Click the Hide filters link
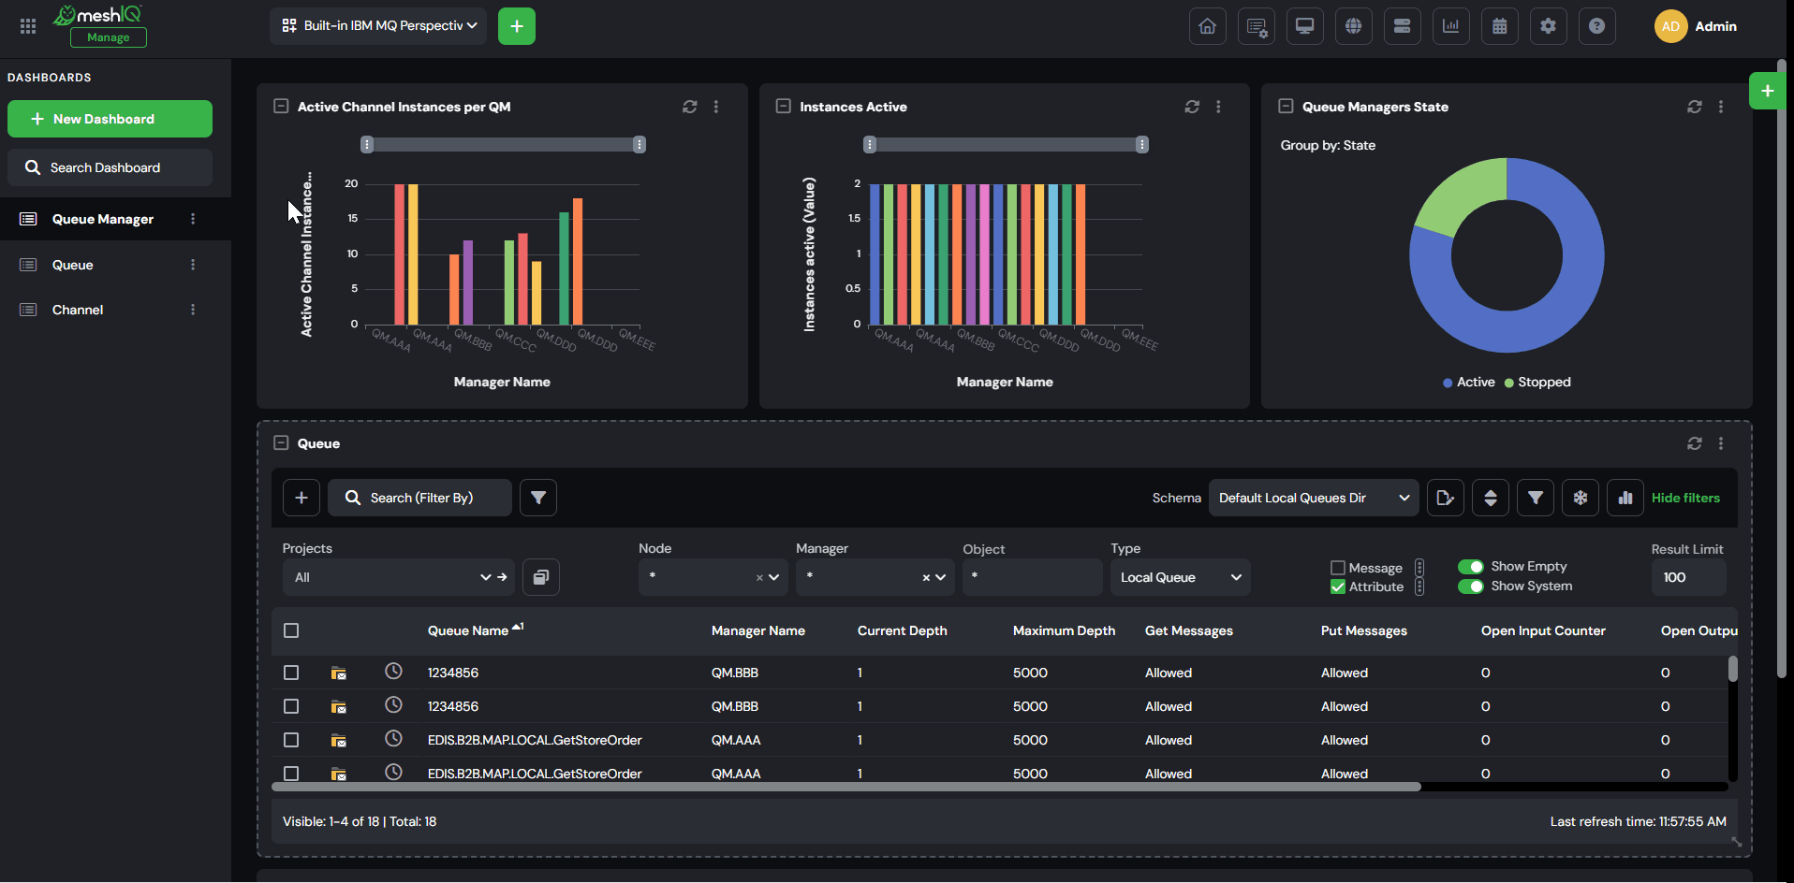The height and width of the screenshot is (883, 1794). [x=1685, y=498]
